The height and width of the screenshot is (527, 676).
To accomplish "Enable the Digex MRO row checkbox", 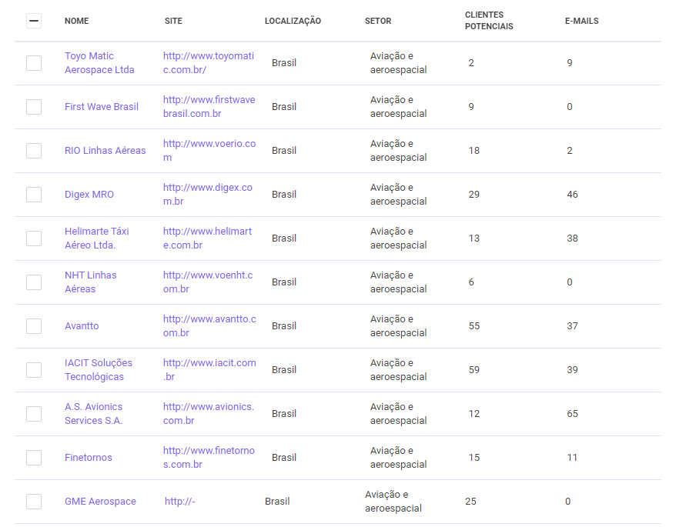I will (x=34, y=195).
